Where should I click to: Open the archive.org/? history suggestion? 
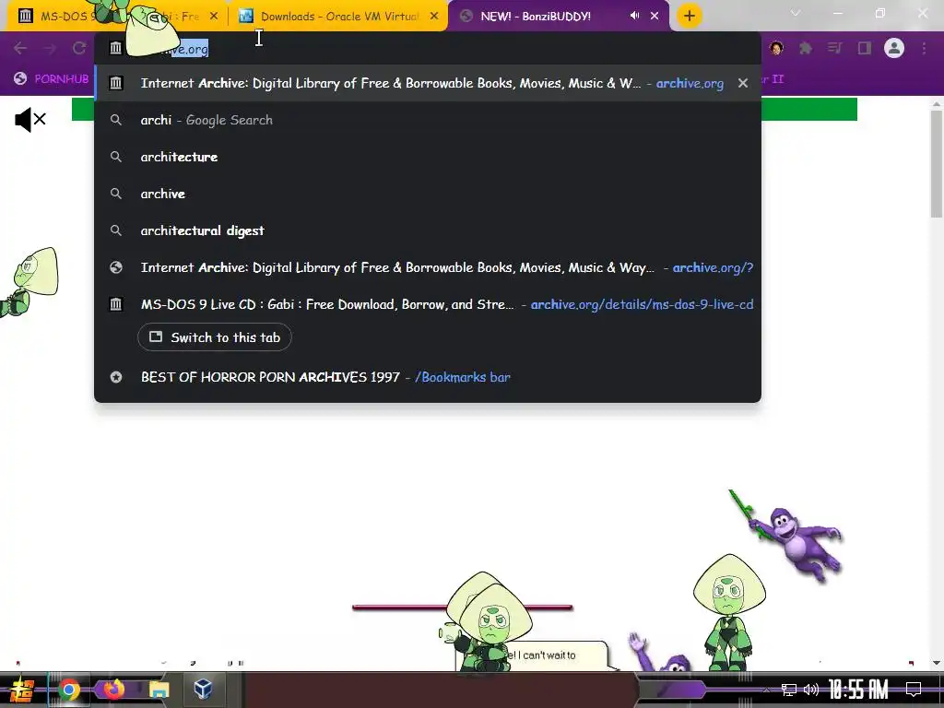pyautogui.click(x=428, y=267)
